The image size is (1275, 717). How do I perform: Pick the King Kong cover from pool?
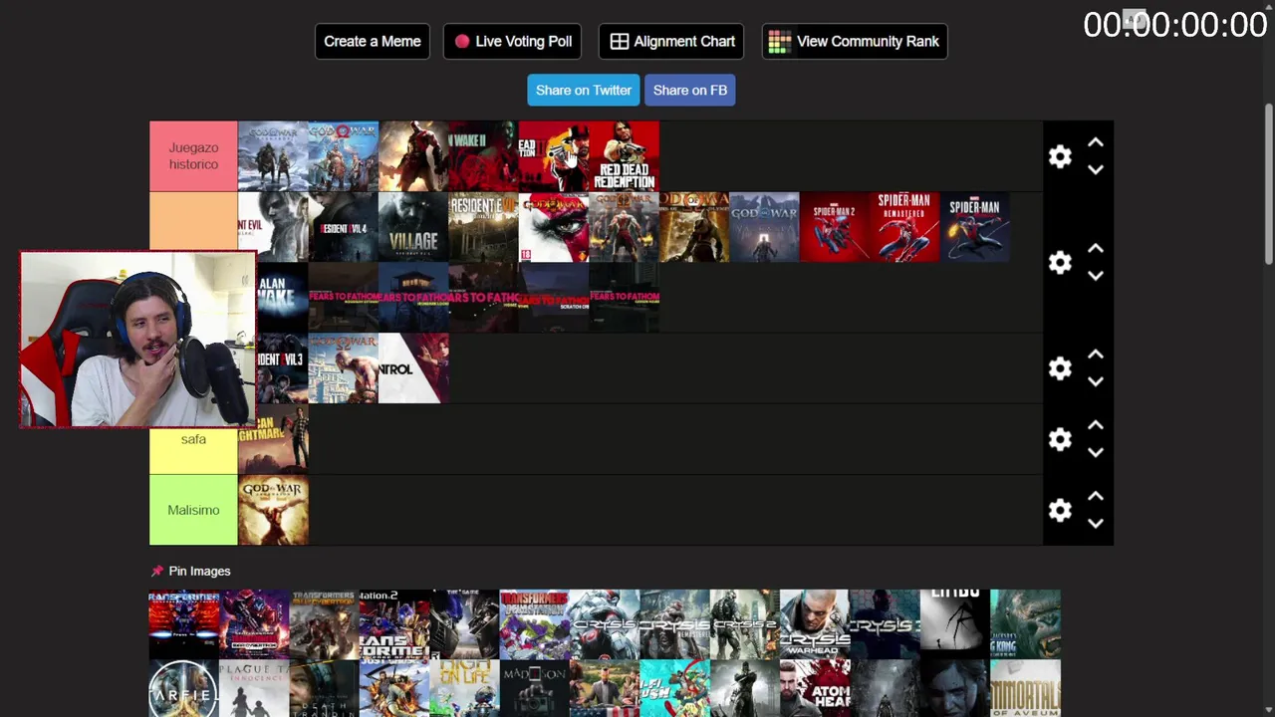(1026, 624)
